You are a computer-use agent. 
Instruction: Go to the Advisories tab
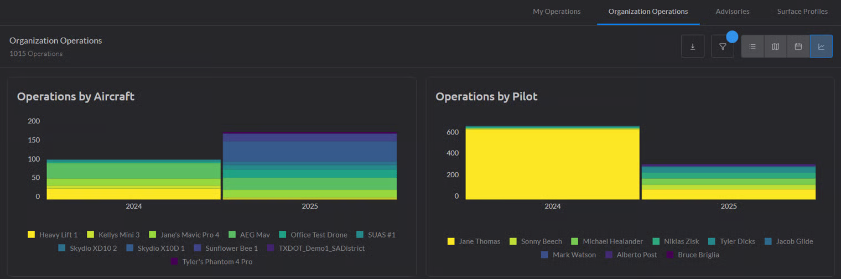tap(732, 12)
